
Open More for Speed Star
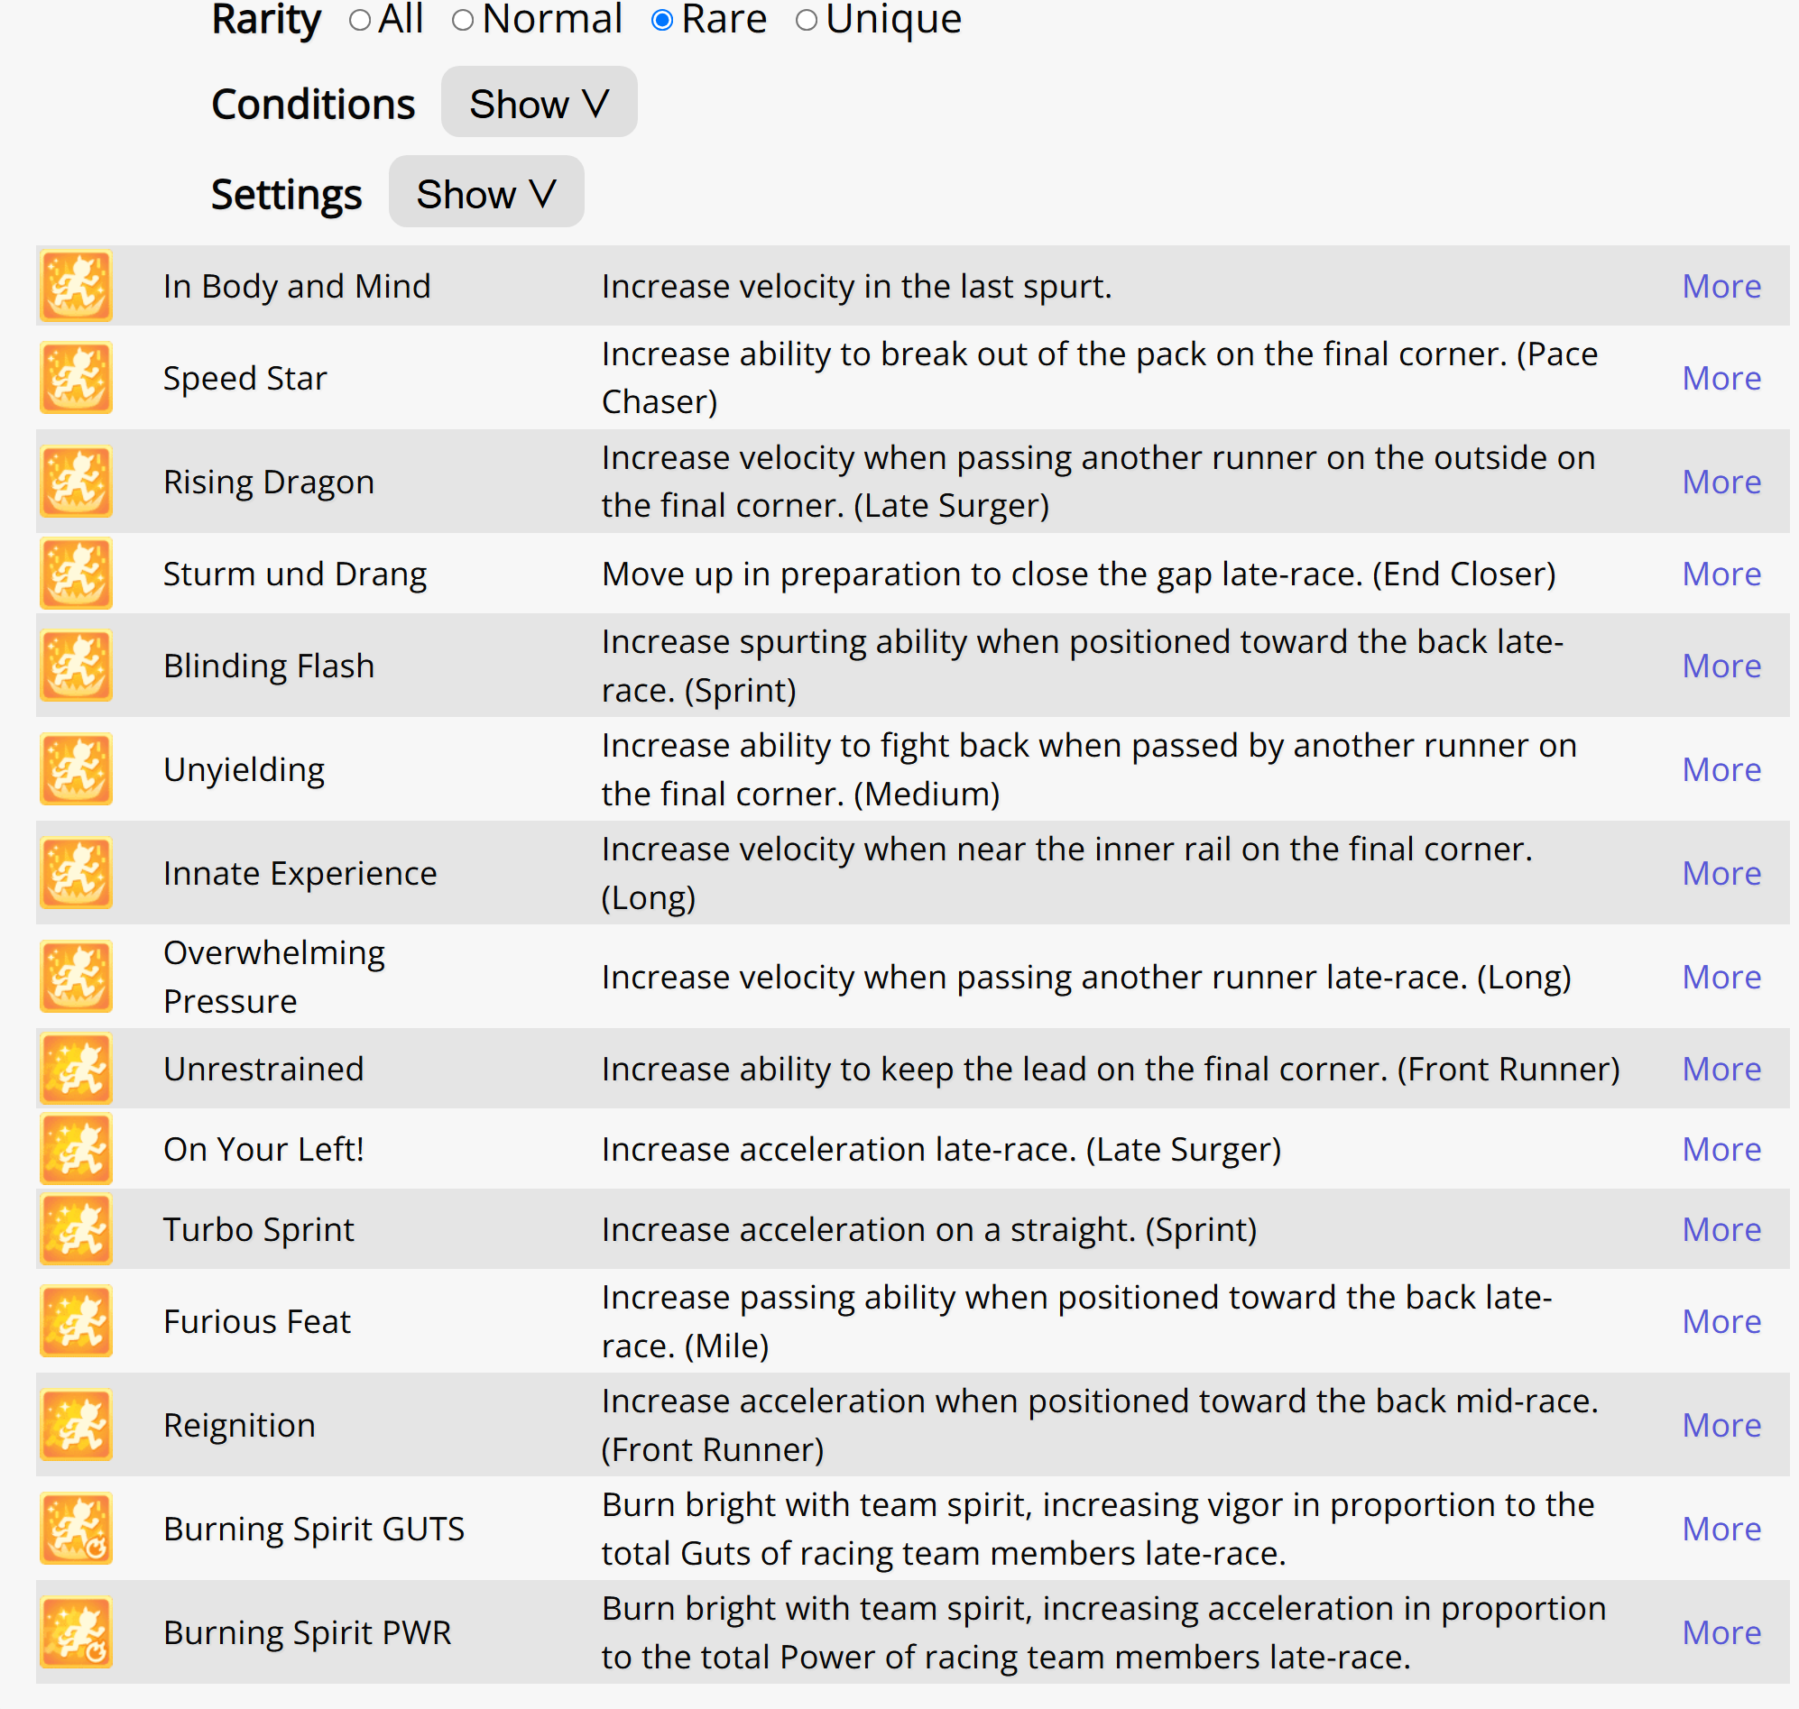[1721, 378]
